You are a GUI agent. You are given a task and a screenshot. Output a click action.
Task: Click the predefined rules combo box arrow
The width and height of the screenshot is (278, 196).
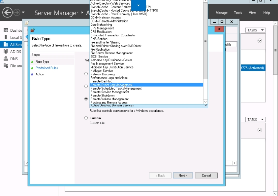click(x=206, y=105)
